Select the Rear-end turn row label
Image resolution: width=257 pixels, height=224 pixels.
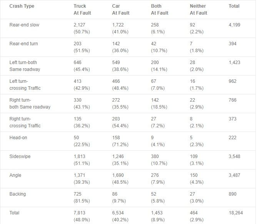pos(23,44)
